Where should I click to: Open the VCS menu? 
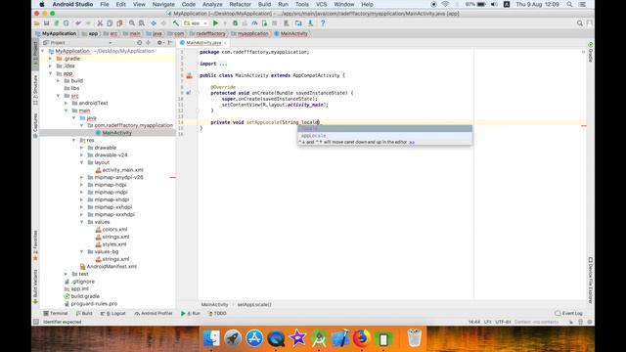tap(322, 4)
